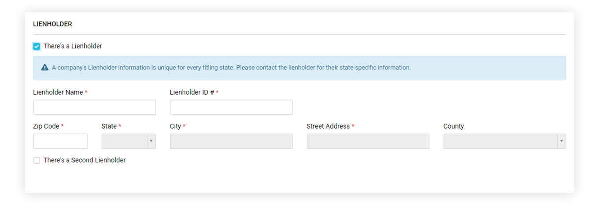Expand the County dropdown arrow
The height and width of the screenshot is (206, 599).
click(561, 141)
